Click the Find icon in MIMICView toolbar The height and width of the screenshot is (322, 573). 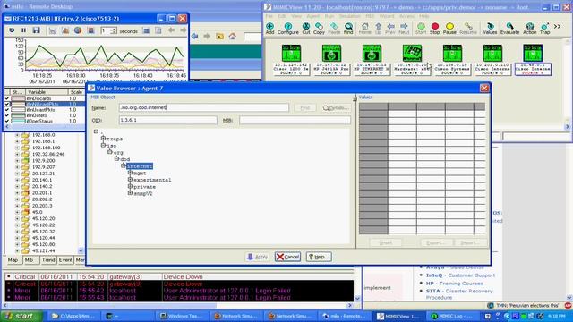pos(348,28)
